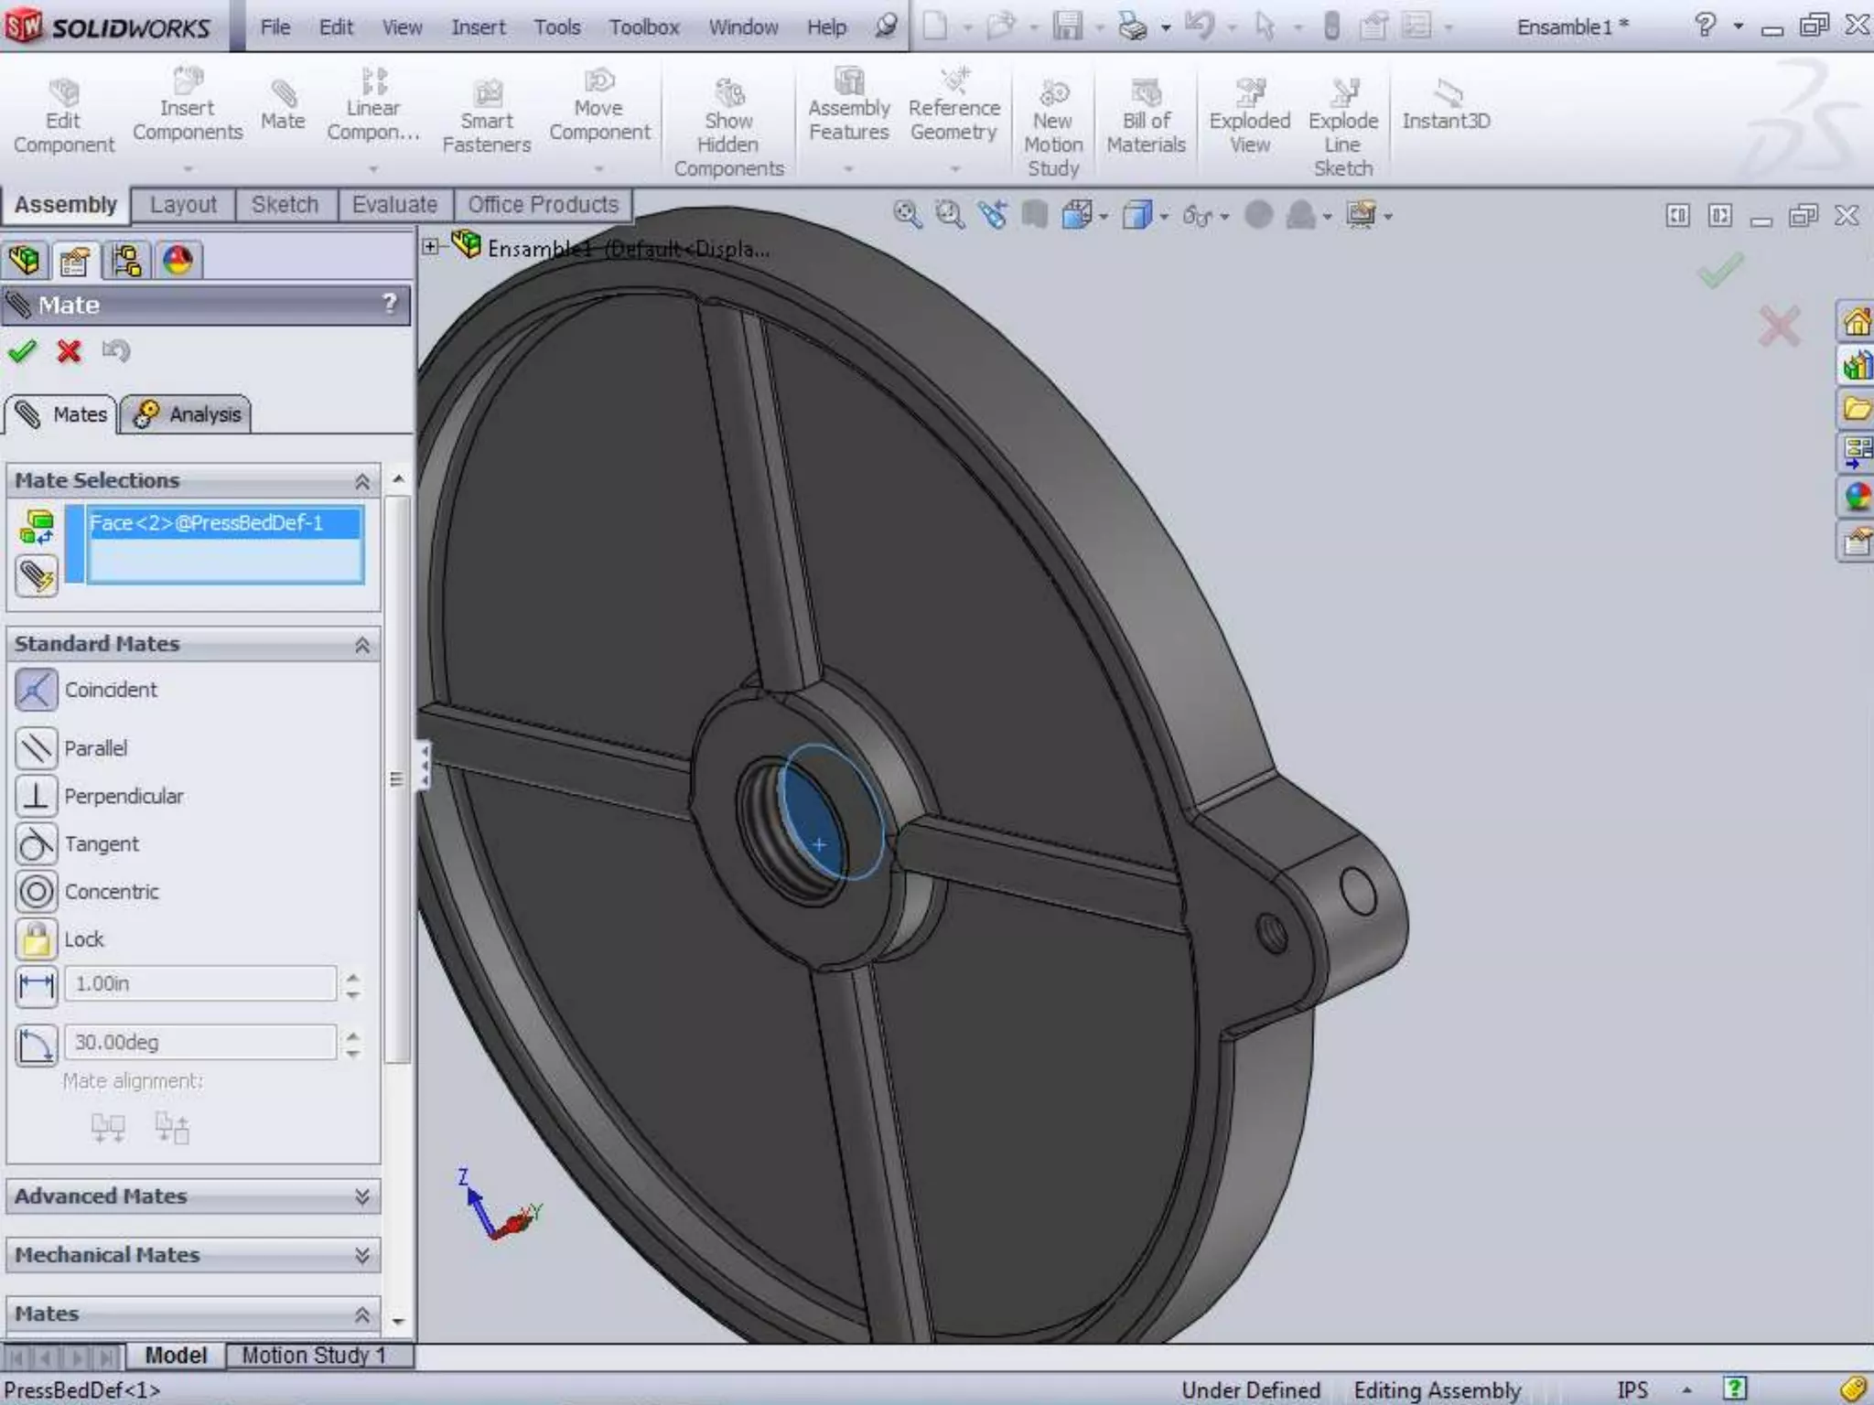Open the DisplayManager tab icon
The image size is (1874, 1405).
pyautogui.click(x=178, y=261)
